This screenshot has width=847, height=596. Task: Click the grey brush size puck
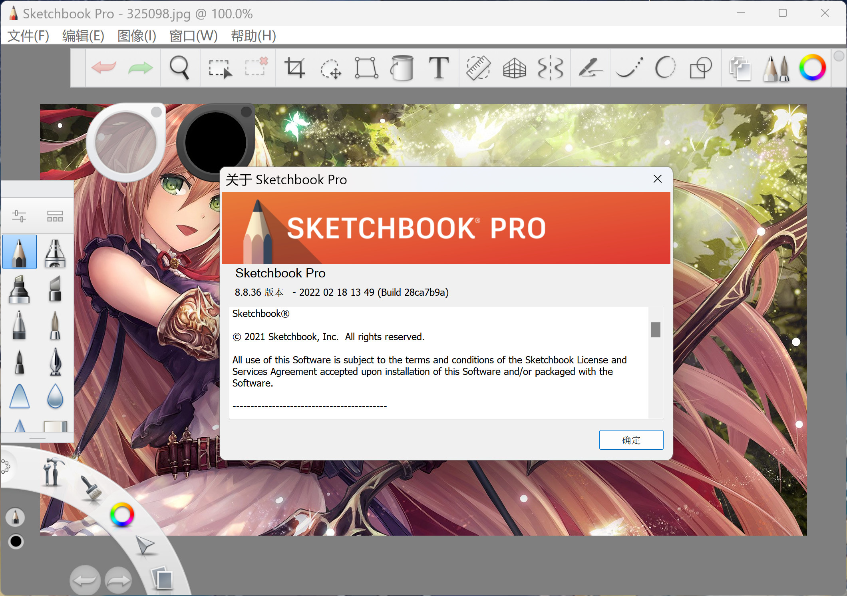click(x=126, y=143)
